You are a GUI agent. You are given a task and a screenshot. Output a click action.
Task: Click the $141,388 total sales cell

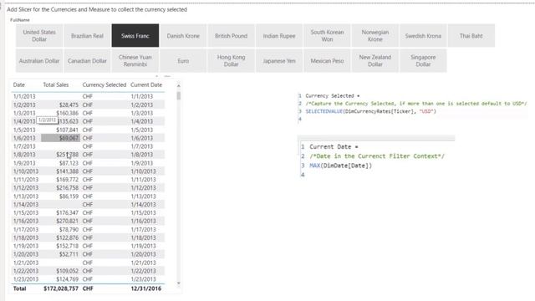click(x=67, y=171)
